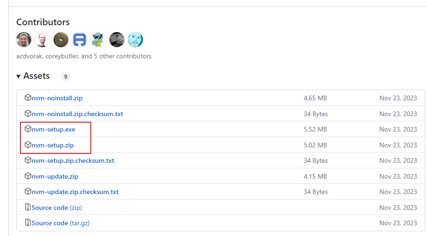Screen dimensions: 427x236
Task: Click the Contributors heading
Action: (x=43, y=22)
